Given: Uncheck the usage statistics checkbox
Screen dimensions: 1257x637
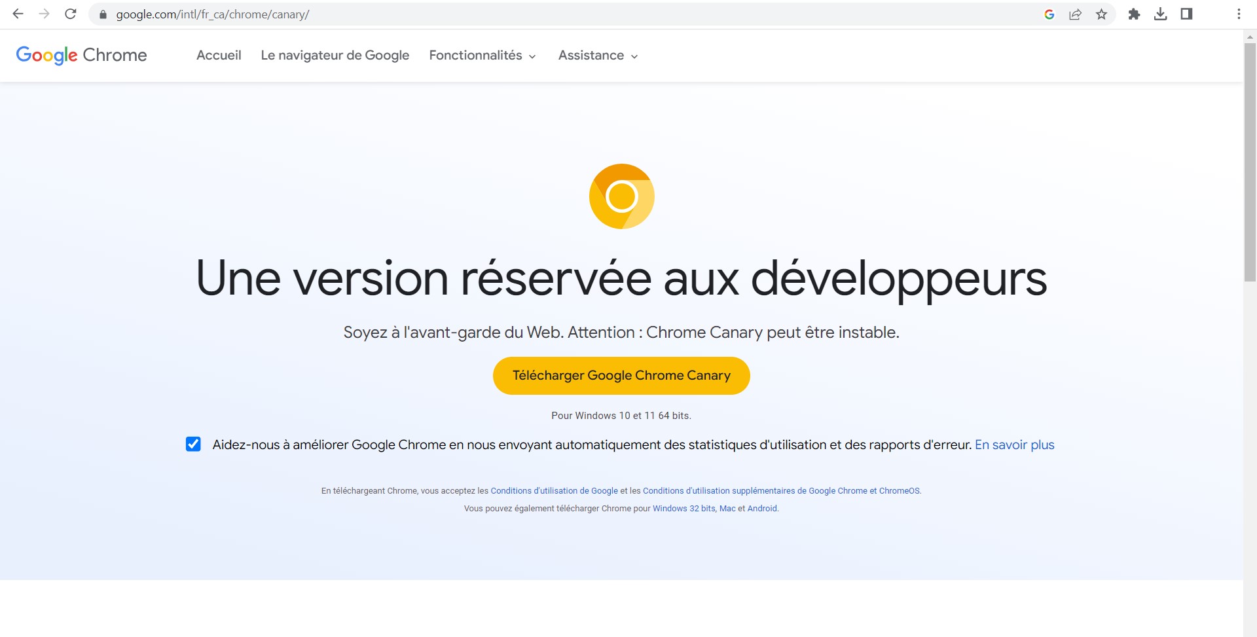Looking at the screenshot, I should point(193,445).
